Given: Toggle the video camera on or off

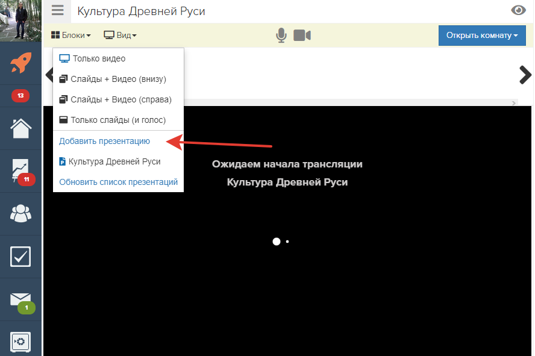Looking at the screenshot, I should [302, 36].
